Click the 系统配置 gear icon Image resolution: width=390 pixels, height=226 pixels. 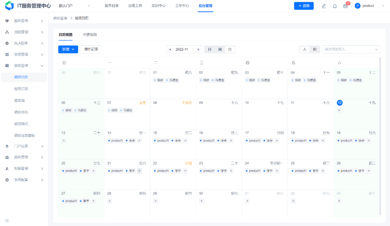7,180
